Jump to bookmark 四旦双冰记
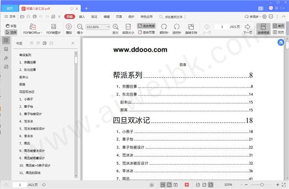The height and width of the screenshot is (189, 289). tap(27, 92)
